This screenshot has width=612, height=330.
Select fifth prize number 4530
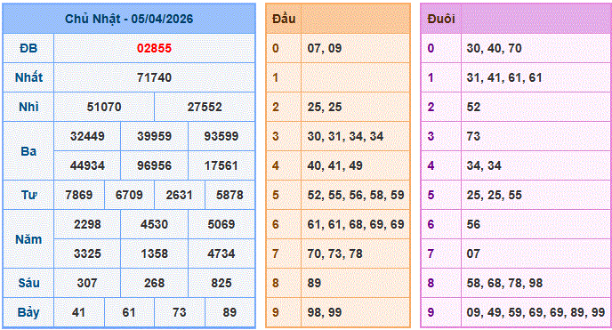[x=154, y=224]
